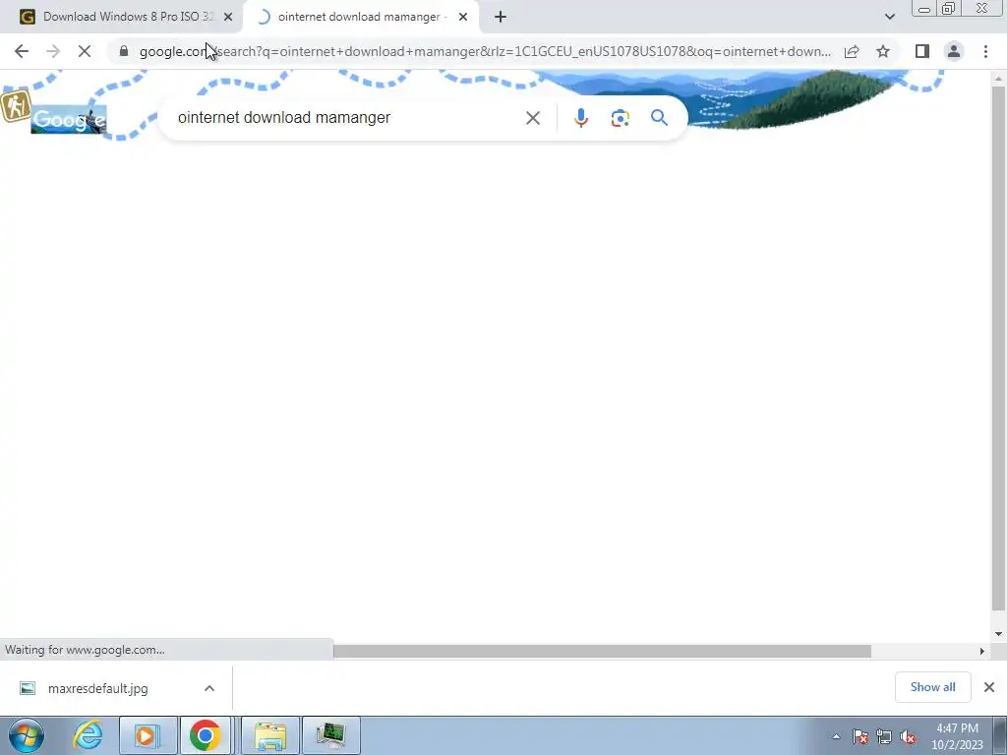Close the downloads bar
Screen dimensions: 1007x755
[989, 687]
